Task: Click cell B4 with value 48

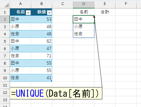Action: pyautogui.click(x=42, y=34)
